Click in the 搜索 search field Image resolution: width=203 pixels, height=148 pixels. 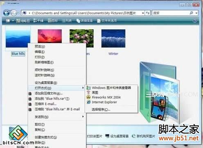[171, 13]
